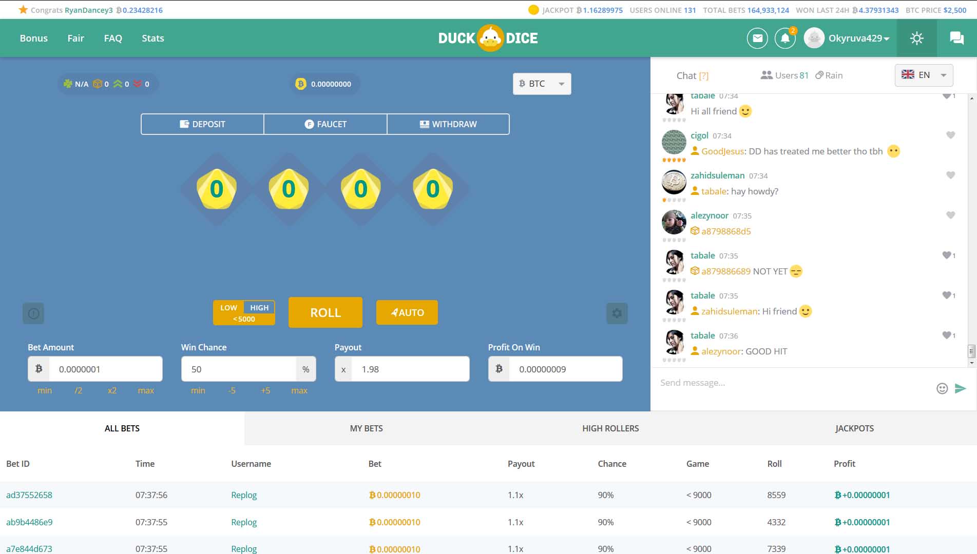Select HIGH roll mode
This screenshot has width=977, height=554.
click(x=259, y=307)
